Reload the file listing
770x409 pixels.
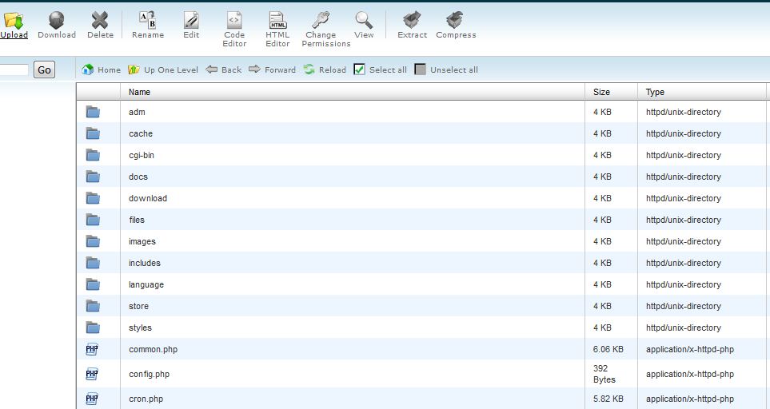coord(325,69)
